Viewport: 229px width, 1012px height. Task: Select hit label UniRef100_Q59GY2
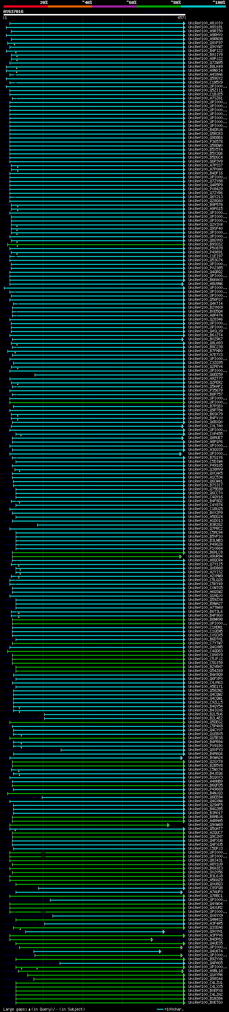tap(205, 79)
